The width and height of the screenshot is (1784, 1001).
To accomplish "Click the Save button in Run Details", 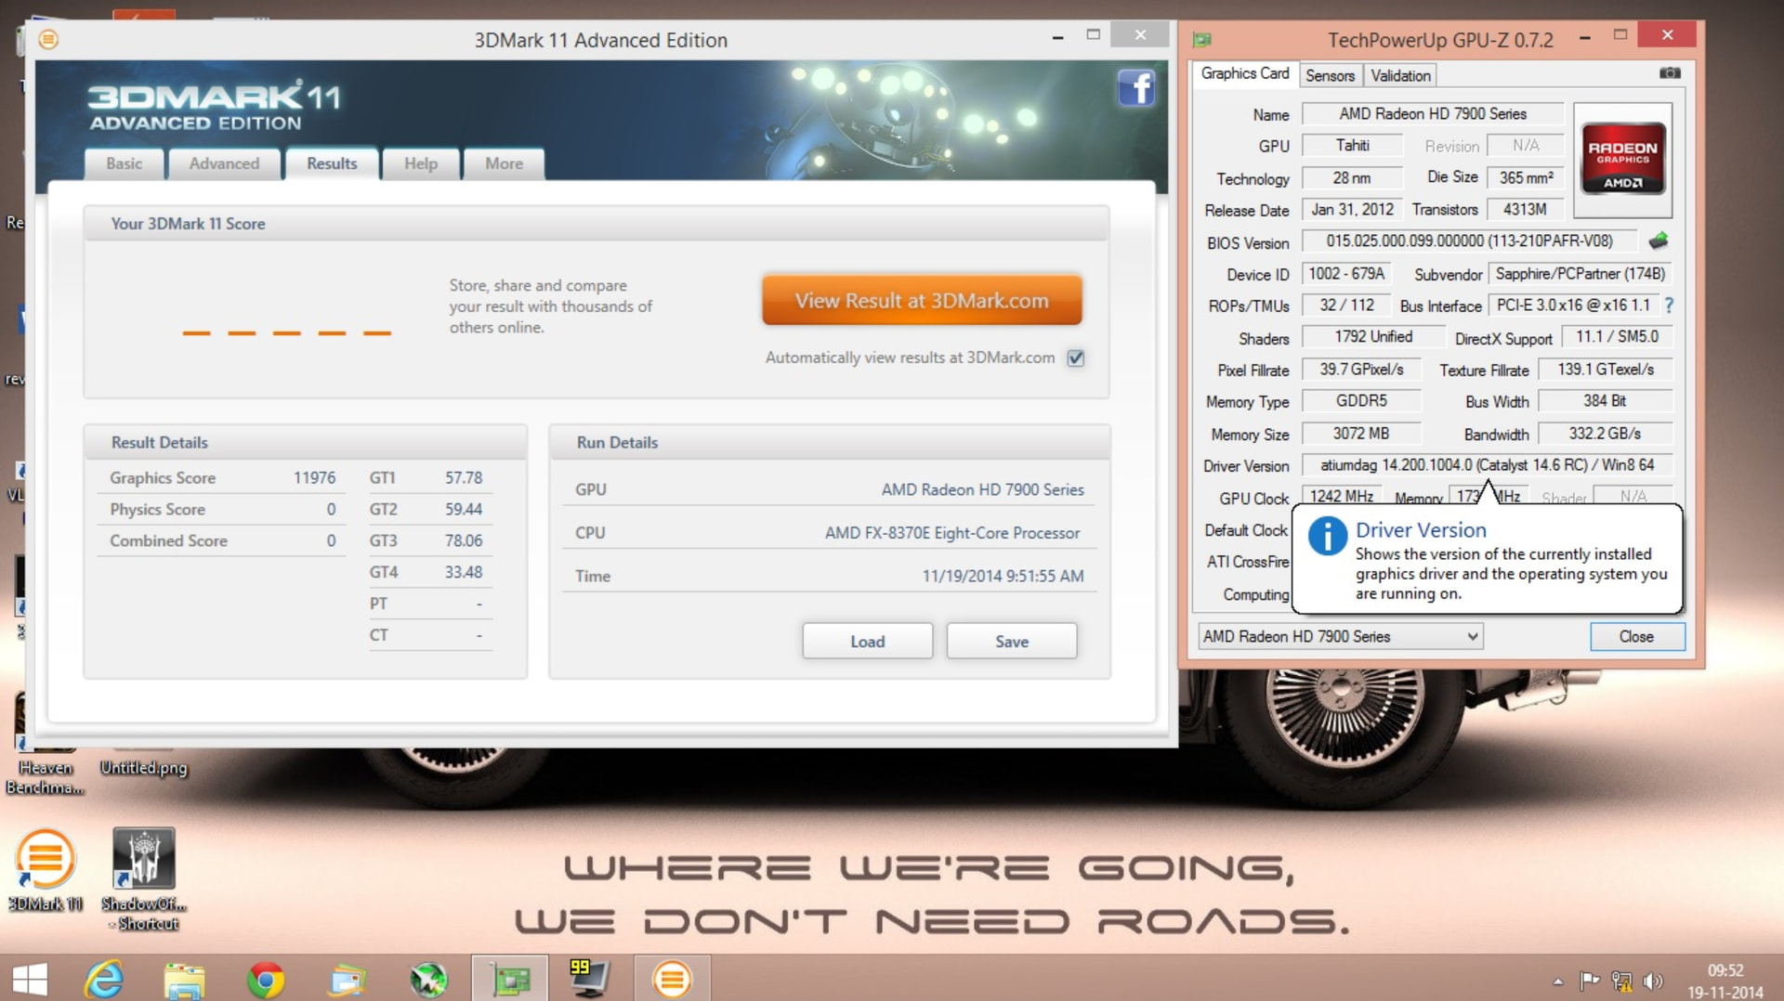I will [x=1011, y=642].
